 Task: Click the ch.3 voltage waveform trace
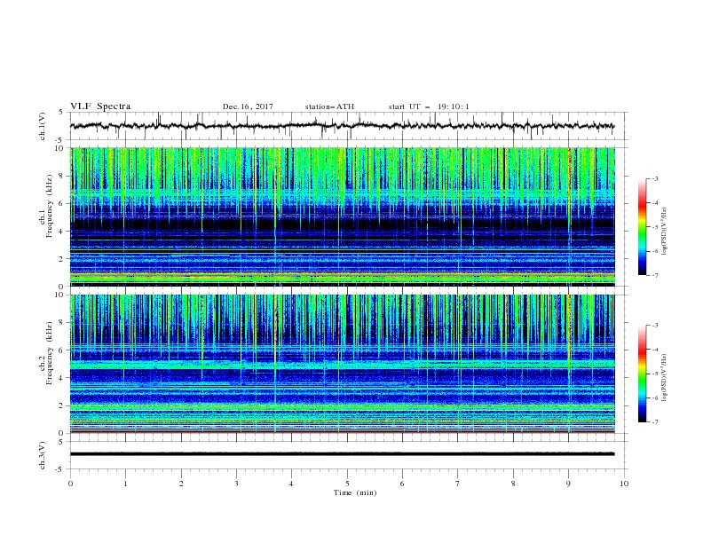342,454
